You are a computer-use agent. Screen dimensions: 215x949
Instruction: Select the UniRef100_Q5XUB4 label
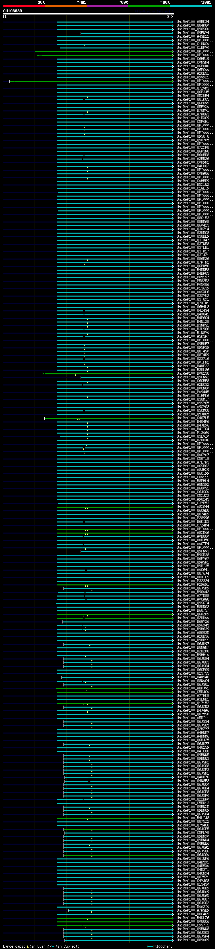(193, 96)
